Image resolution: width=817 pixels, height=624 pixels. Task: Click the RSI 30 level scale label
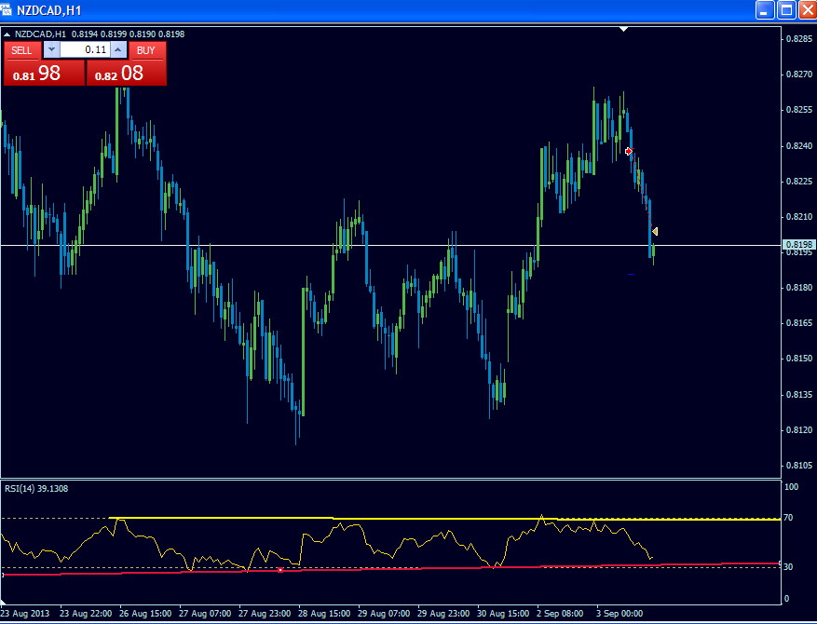[788, 566]
